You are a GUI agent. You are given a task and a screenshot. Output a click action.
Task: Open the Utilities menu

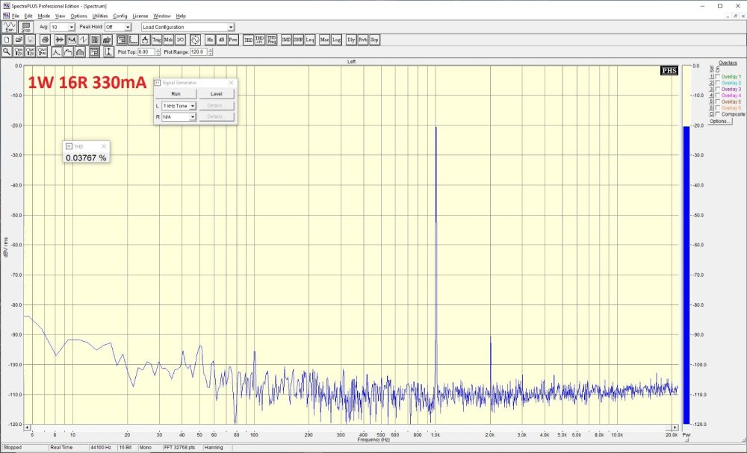click(x=99, y=16)
